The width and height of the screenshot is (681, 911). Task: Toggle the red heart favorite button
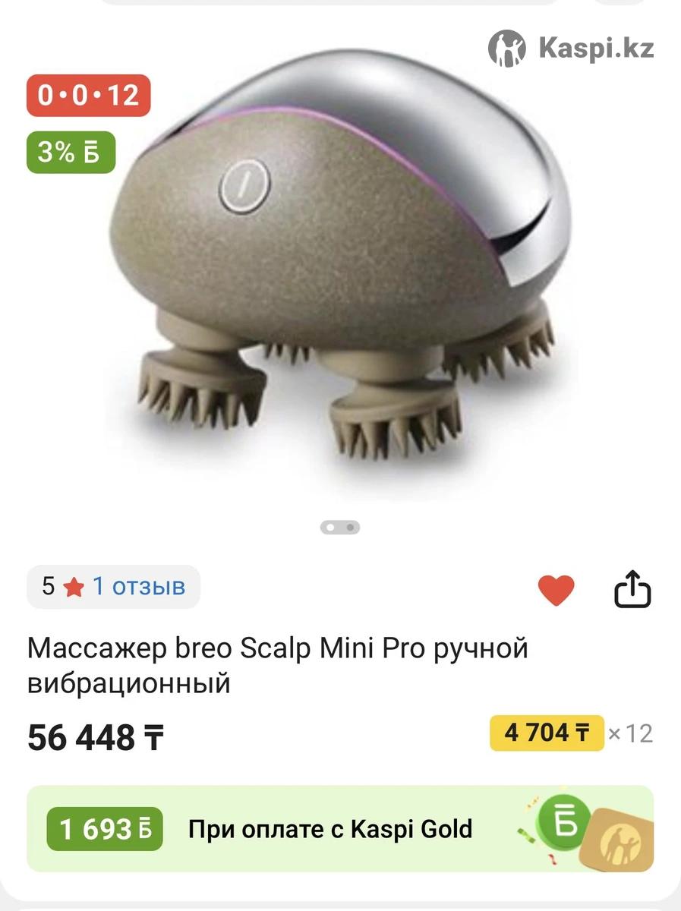pyautogui.click(x=556, y=591)
